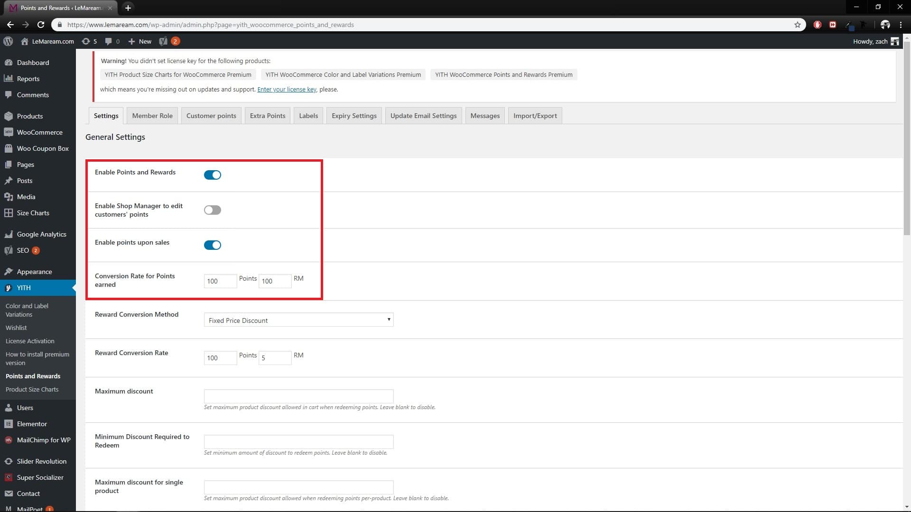Open MailChimp for WP icon
Viewport: 911px width, 512px height.
click(9, 440)
